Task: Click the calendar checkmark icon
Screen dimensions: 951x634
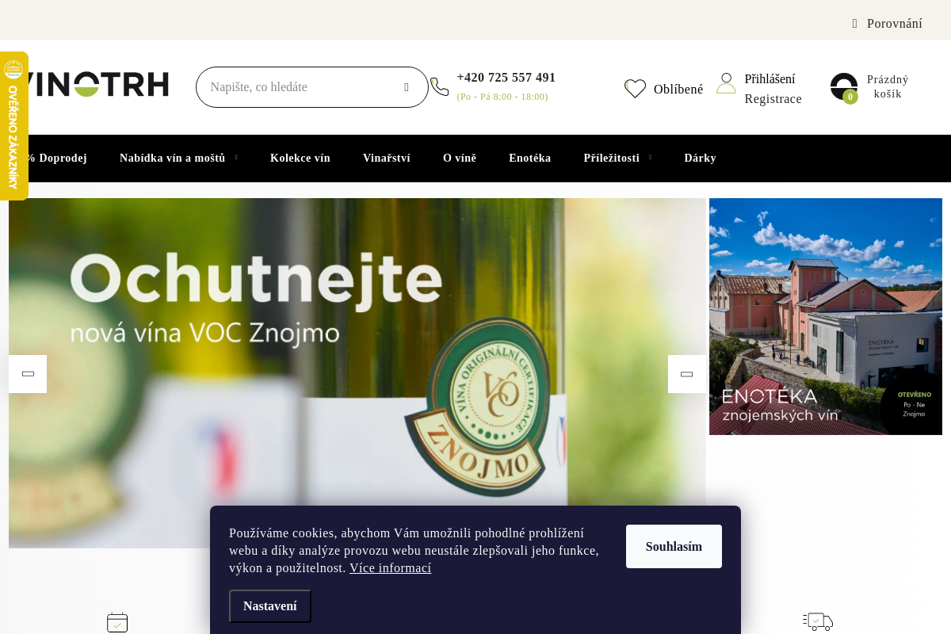Action: coord(117,622)
